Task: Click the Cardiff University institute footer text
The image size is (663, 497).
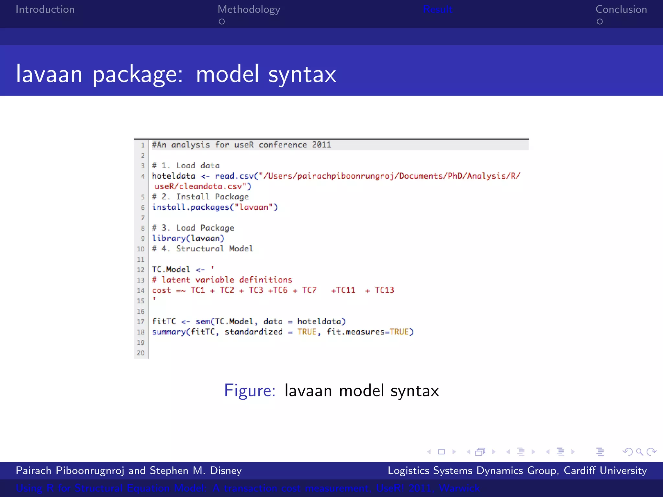Action: click(517, 470)
